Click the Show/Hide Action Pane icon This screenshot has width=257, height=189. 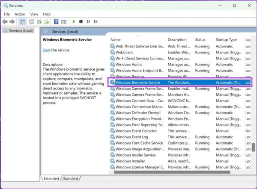(x=64, y=22)
